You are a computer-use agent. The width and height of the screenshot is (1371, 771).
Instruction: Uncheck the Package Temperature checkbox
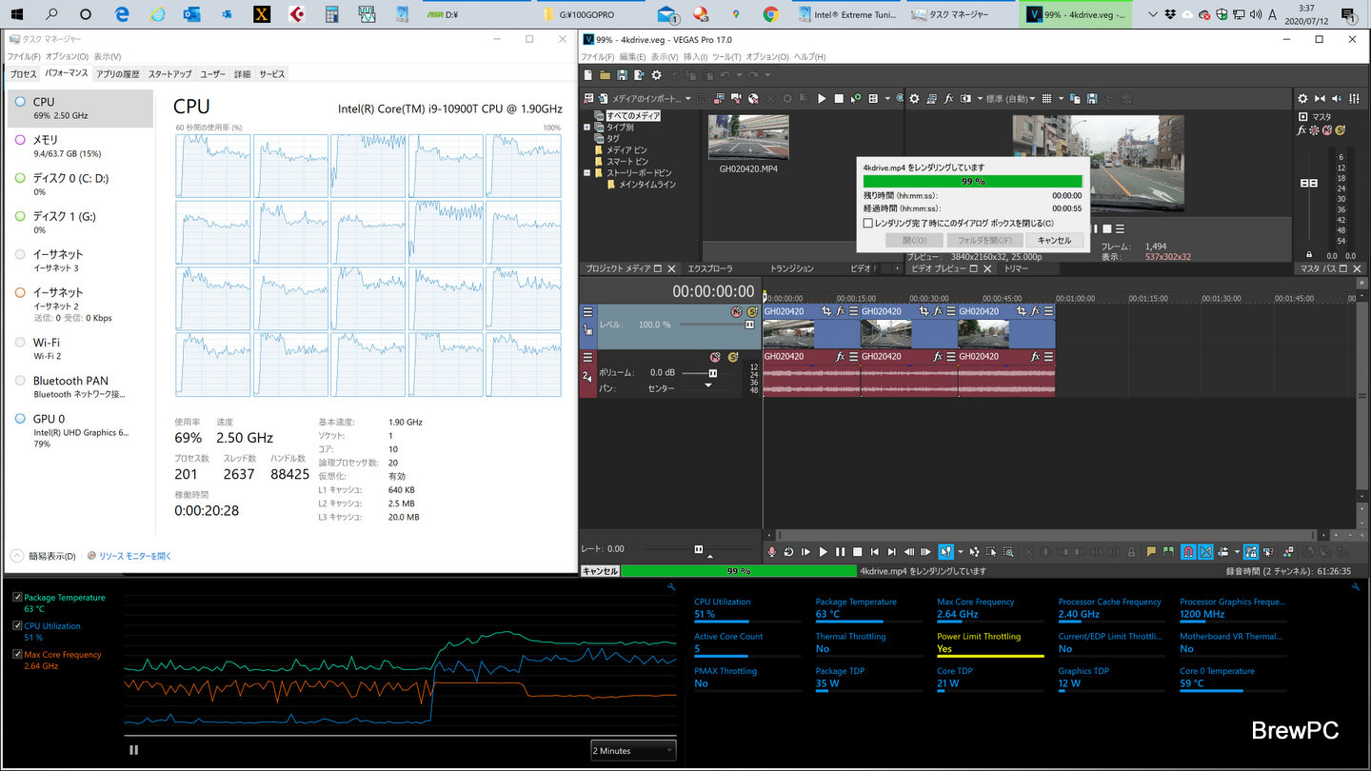point(18,598)
